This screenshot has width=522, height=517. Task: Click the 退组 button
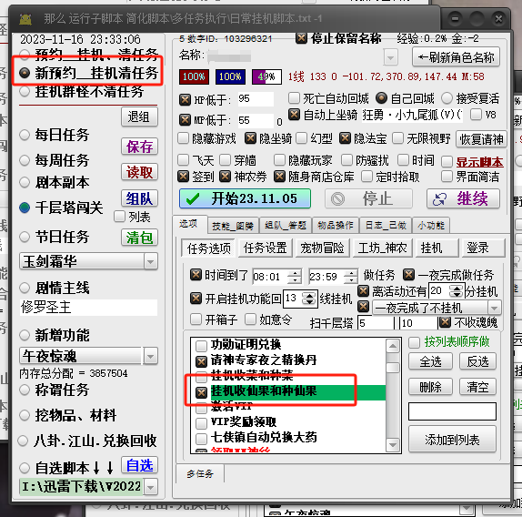click(139, 117)
